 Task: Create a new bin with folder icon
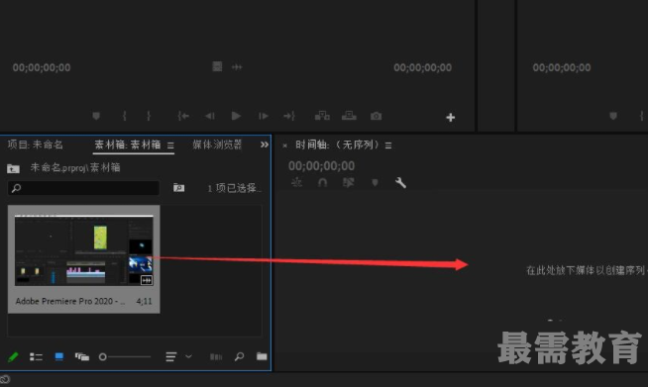coord(262,356)
